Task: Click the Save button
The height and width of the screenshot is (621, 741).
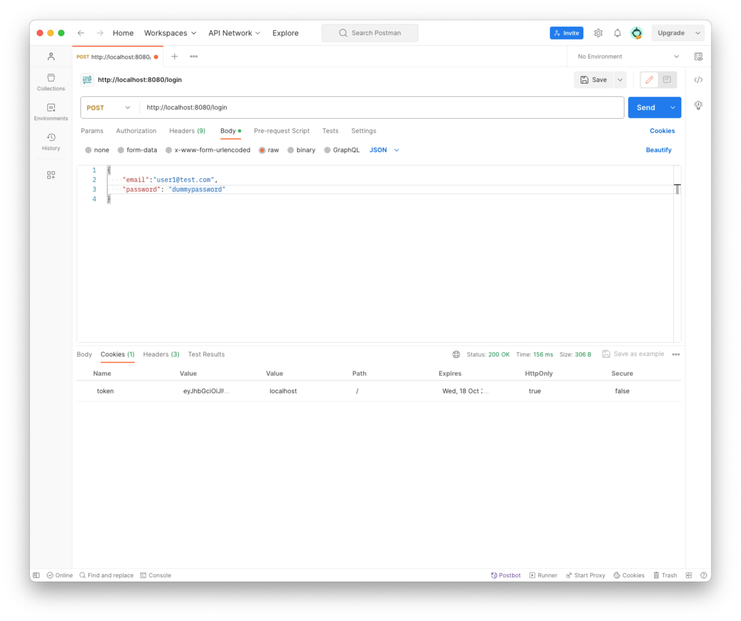Action: 593,80
